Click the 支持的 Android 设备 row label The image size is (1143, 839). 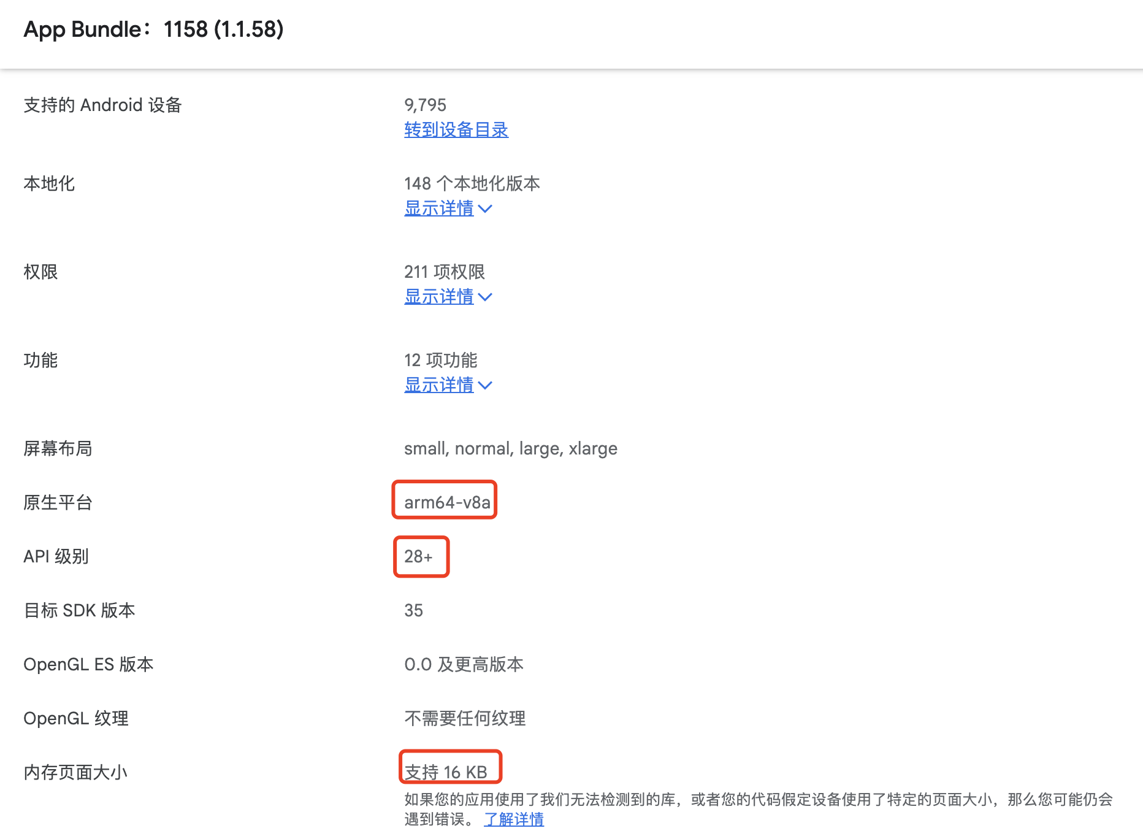pyautogui.click(x=102, y=105)
